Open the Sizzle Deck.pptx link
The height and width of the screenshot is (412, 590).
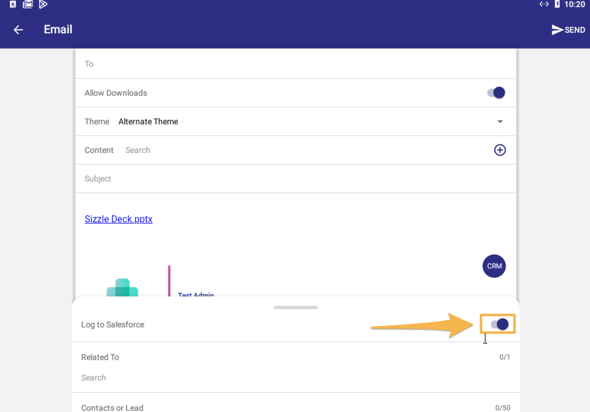click(x=118, y=219)
